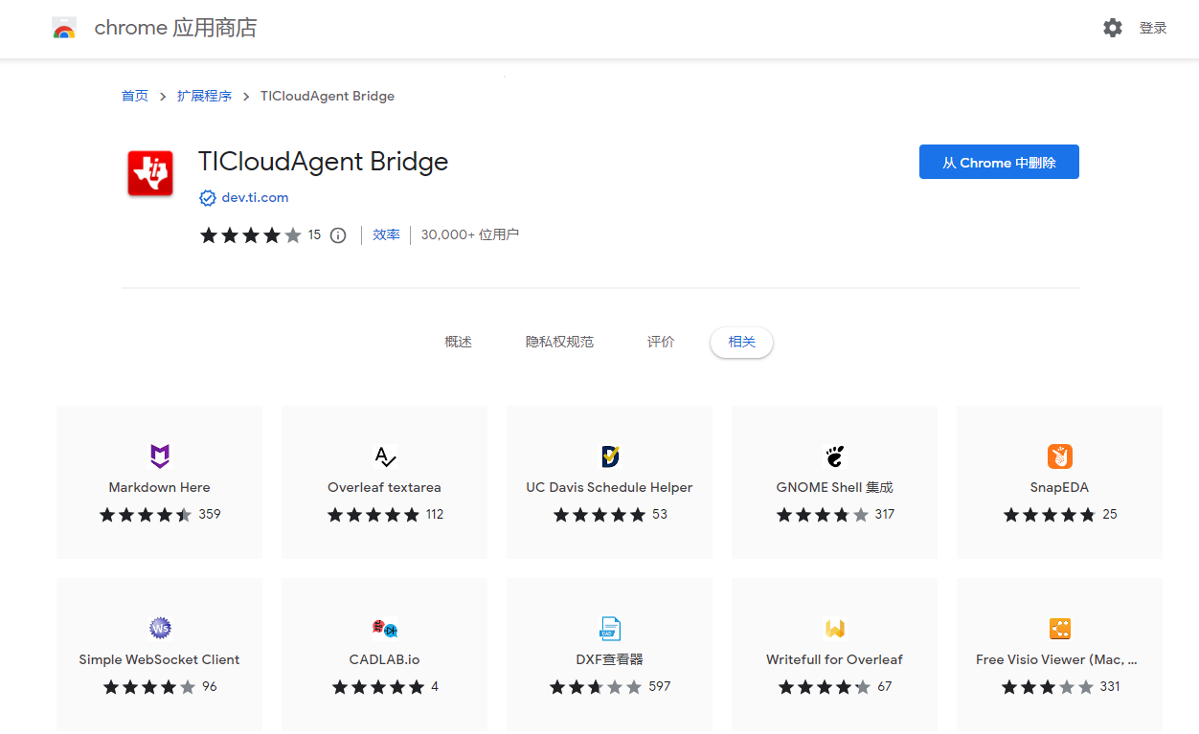This screenshot has height=734, width=1199.
Task: Click the 从 Chrome 中删除 button
Action: [999, 163]
